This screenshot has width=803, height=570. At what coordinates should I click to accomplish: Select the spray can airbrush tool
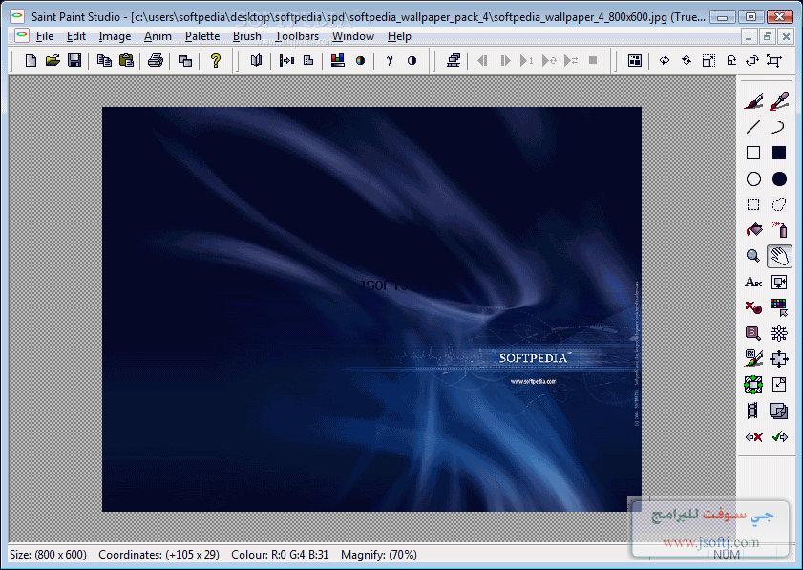pyautogui.click(x=779, y=230)
